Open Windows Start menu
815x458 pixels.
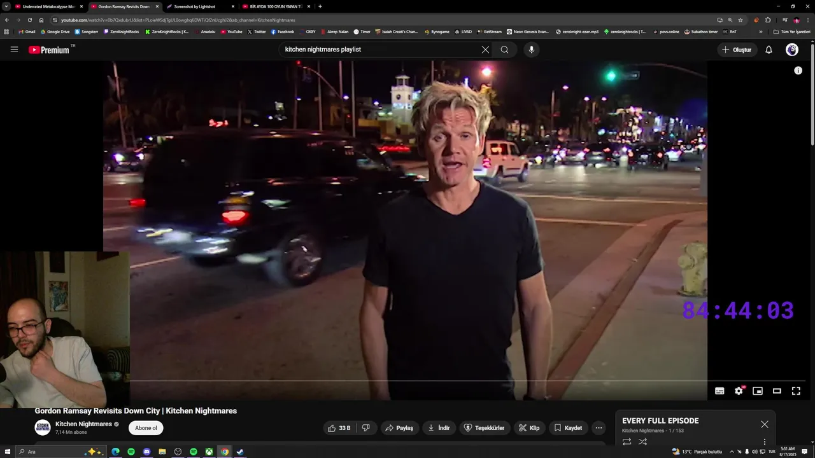(7, 452)
